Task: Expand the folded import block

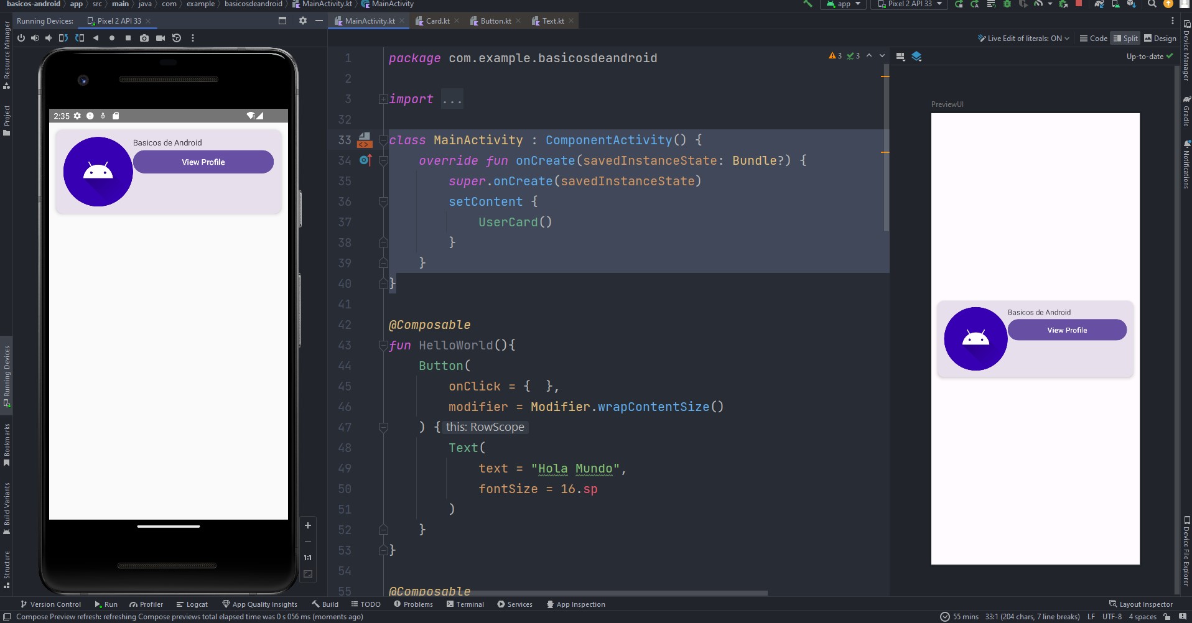Action: (x=383, y=99)
